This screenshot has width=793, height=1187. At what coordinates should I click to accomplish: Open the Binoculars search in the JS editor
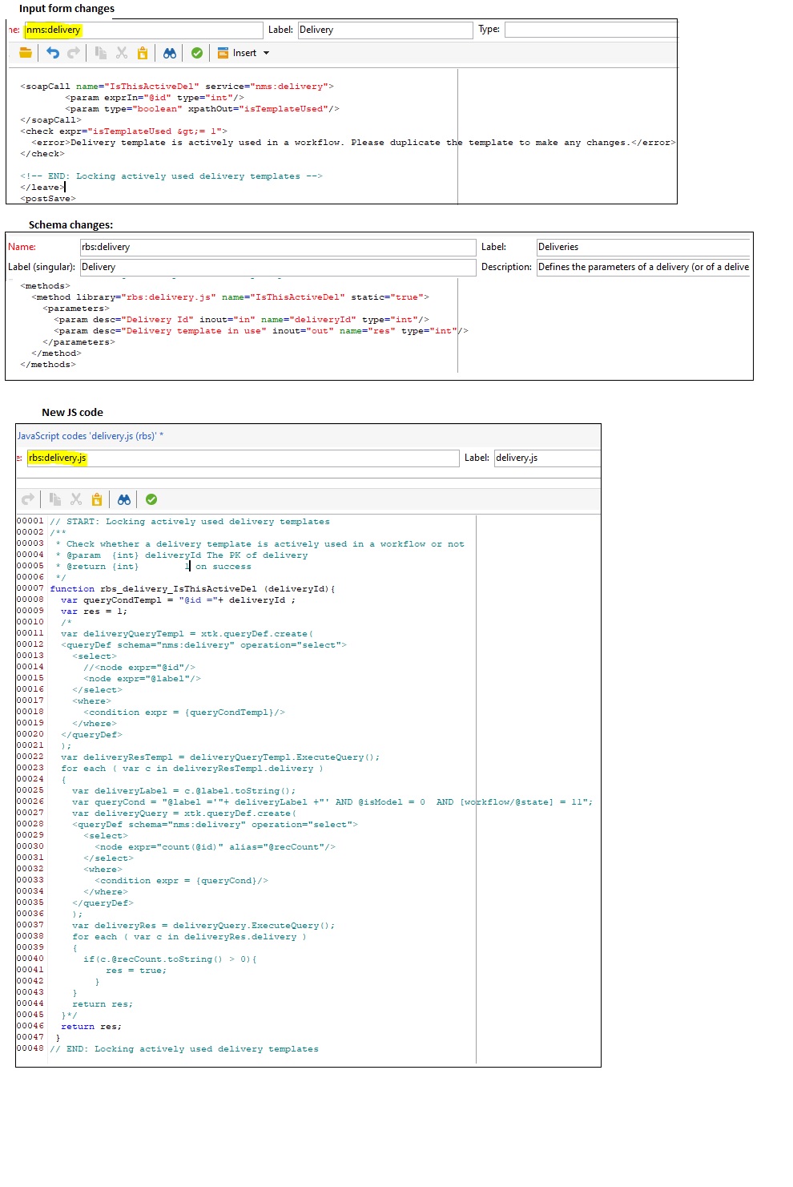point(125,499)
